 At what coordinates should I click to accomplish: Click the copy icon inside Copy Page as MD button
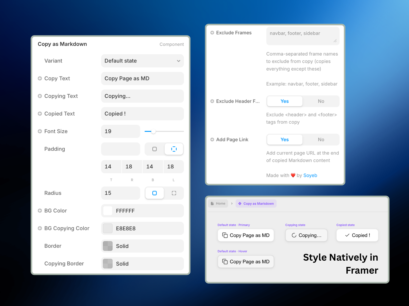(x=225, y=235)
